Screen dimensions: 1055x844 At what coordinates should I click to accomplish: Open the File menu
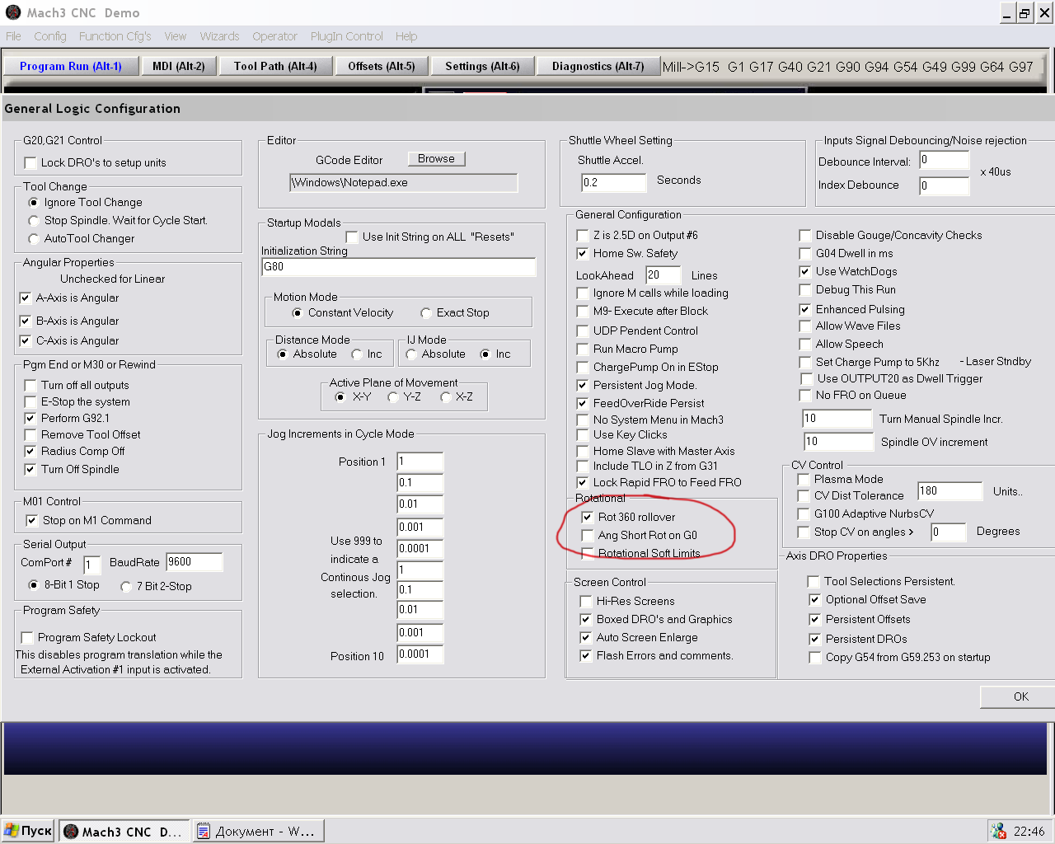coord(14,36)
